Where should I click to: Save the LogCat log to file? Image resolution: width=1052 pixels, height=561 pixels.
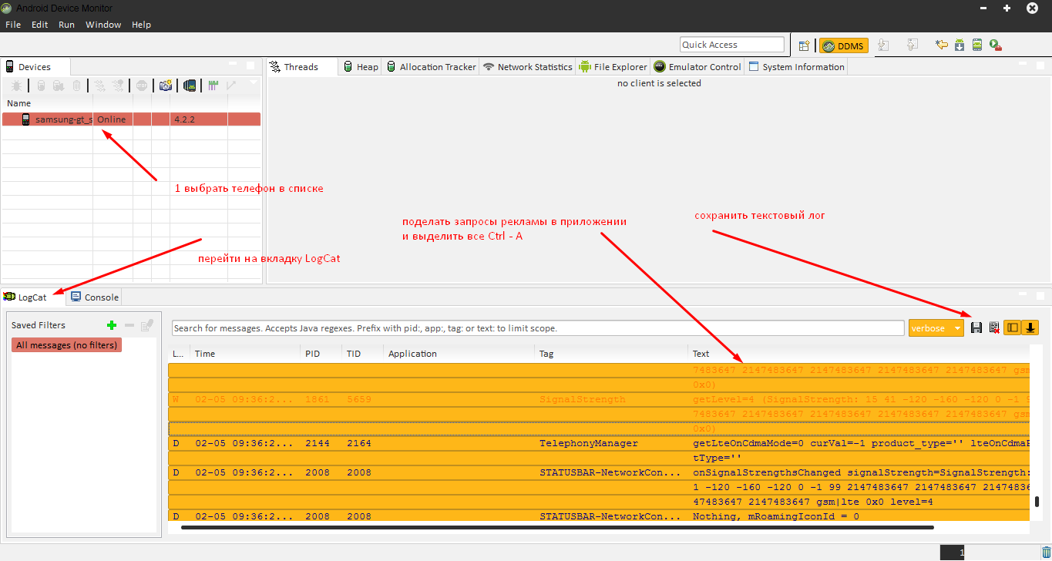(976, 328)
